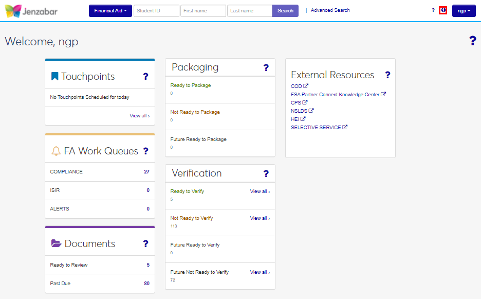Open the Advanced Search link

(x=330, y=10)
